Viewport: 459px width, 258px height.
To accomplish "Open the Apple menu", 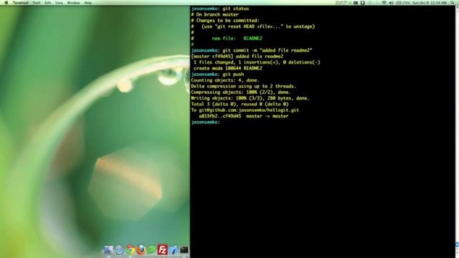I will coord(6,3).
